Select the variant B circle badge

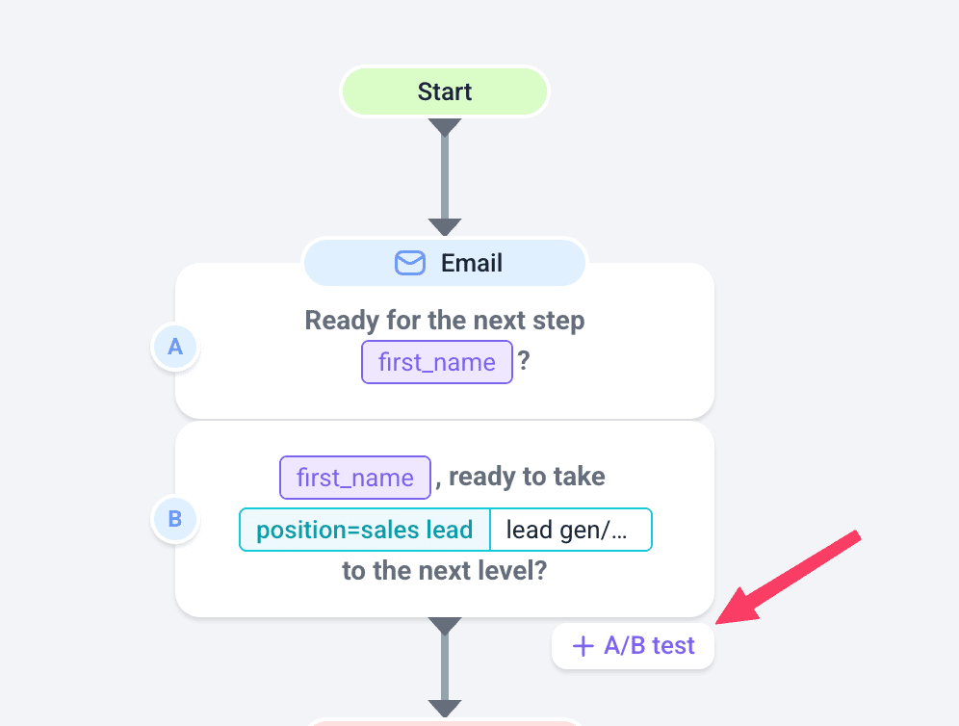coord(175,520)
